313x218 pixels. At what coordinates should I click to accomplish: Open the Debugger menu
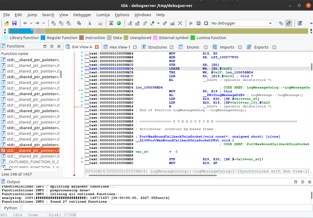point(82,15)
